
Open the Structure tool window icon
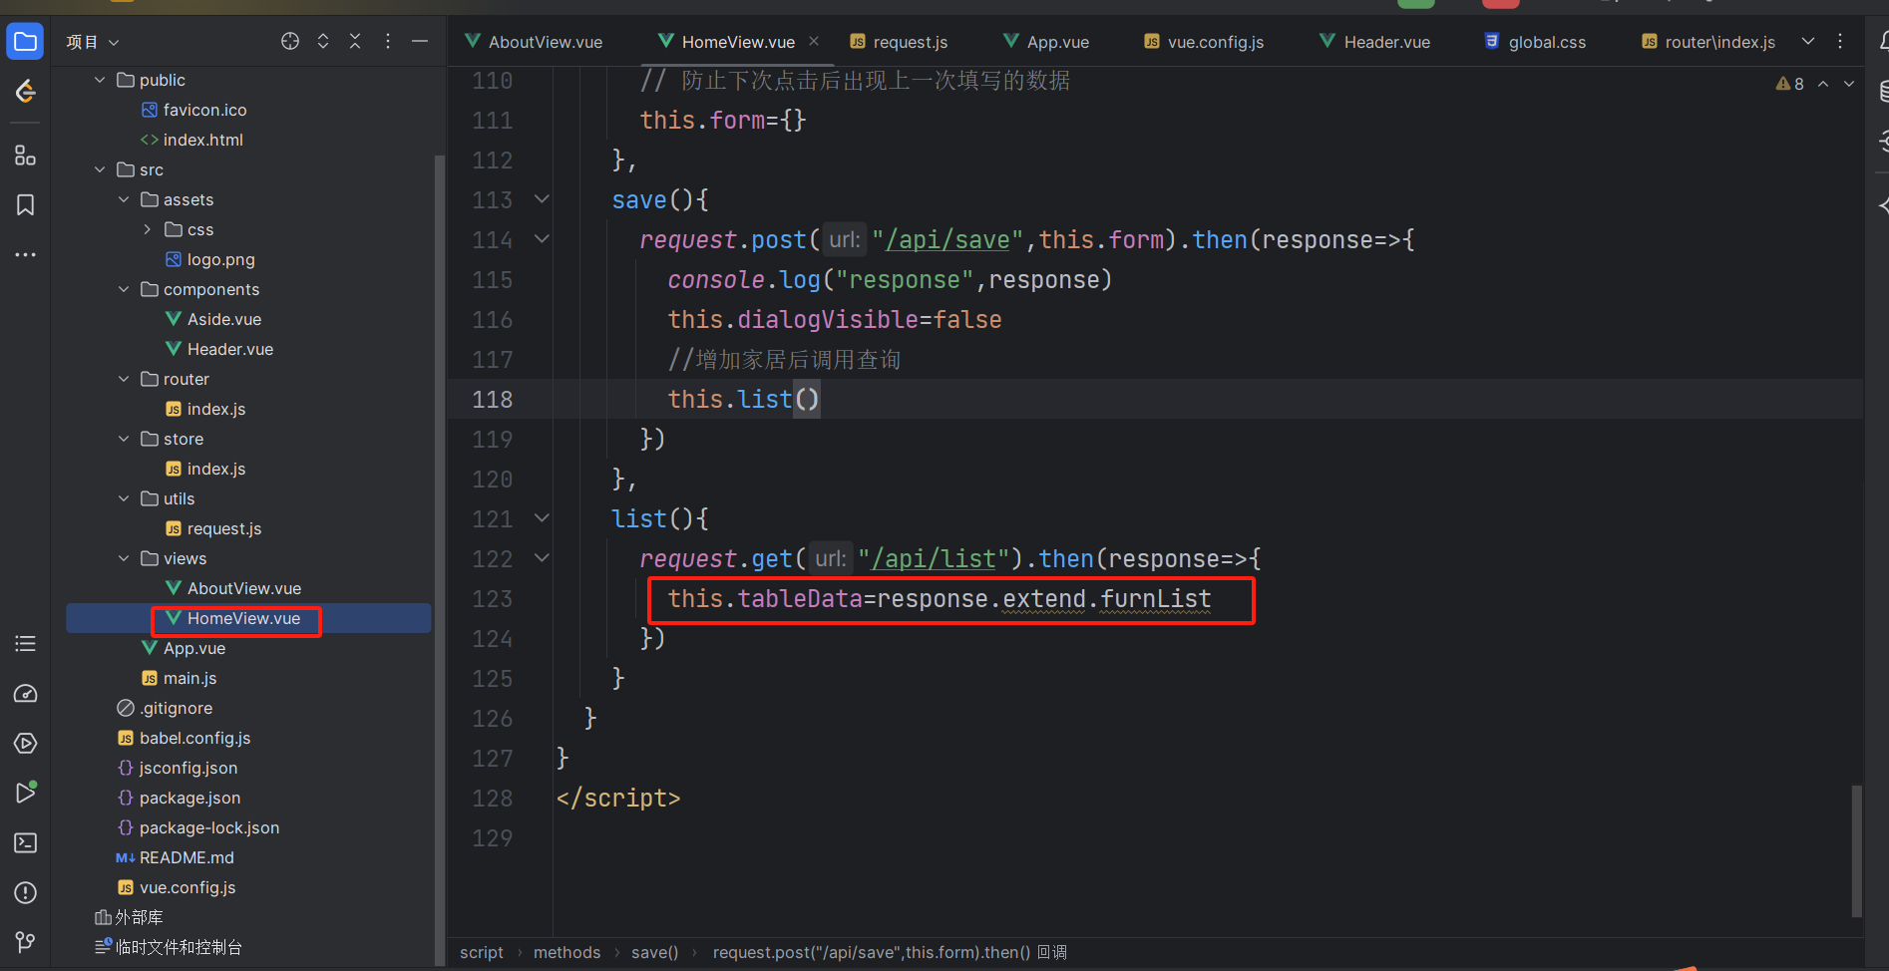click(25, 156)
